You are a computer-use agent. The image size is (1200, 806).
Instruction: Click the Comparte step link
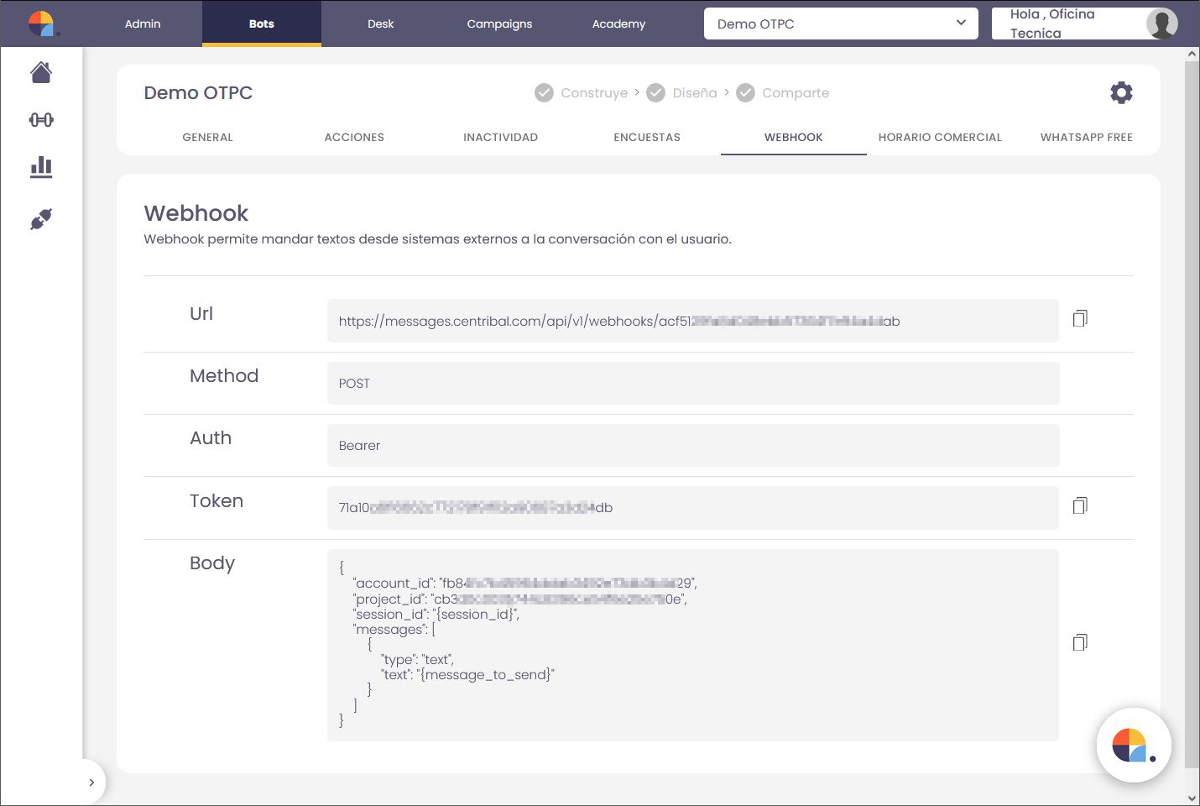tap(795, 93)
